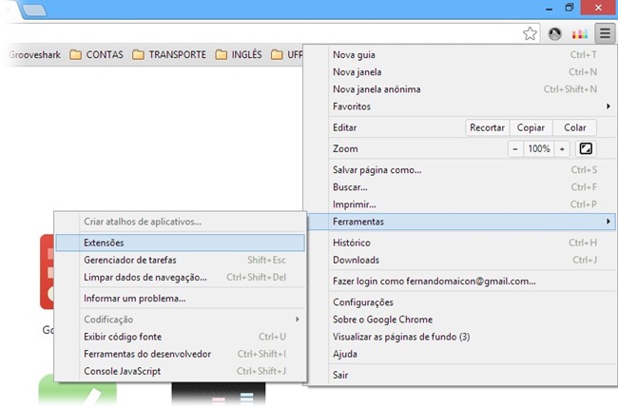Viewport: 618px width, 408px height.
Task: Restore down the Chrome window
Action: tap(570, 8)
